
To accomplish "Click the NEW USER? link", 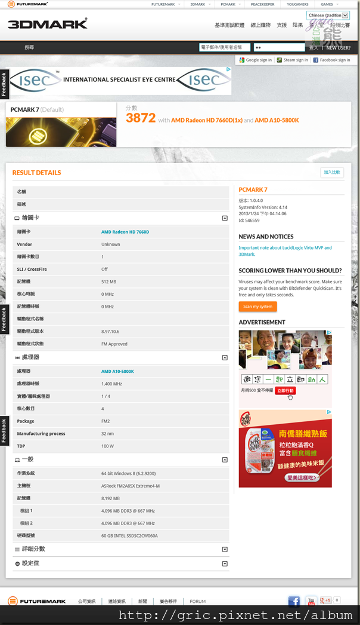I will point(339,47).
